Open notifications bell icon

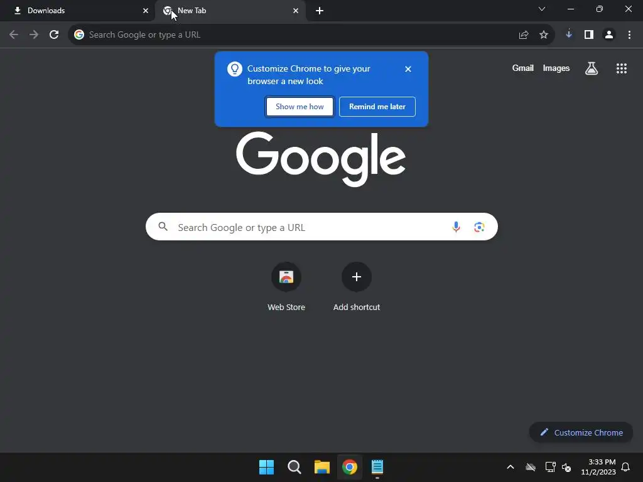click(625, 467)
